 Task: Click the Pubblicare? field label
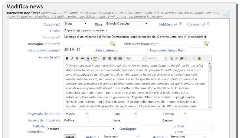pyautogui.click(x=168, y=25)
